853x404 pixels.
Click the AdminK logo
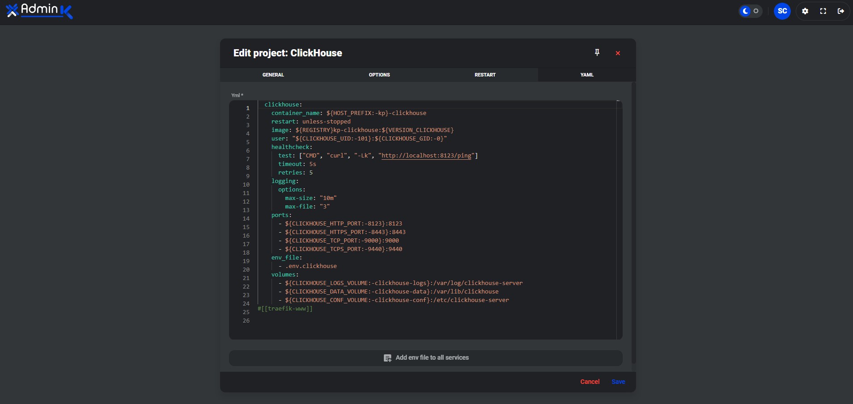tap(39, 11)
